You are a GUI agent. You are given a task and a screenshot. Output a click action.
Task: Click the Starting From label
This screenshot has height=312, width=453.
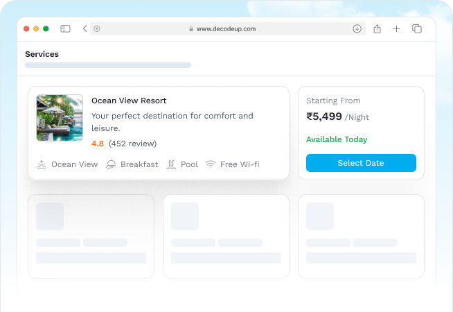(333, 101)
